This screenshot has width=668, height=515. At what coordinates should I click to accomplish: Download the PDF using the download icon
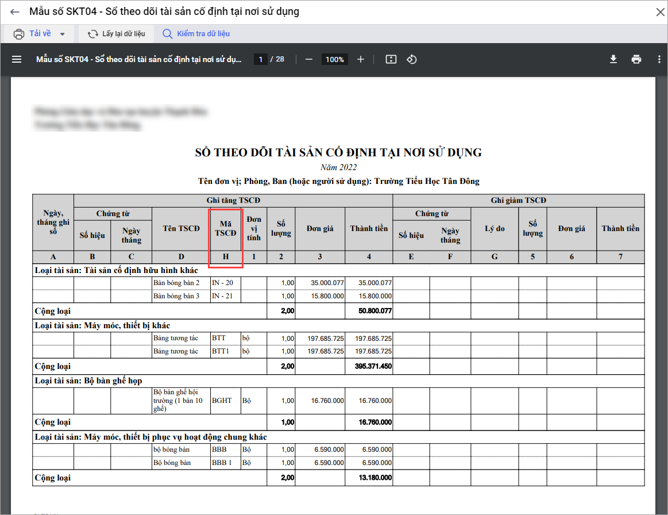(x=613, y=59)
